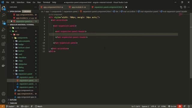192x108 pixels.
Task: Click expansion-panel folder in breadcrumb
Action: [70, 11]
